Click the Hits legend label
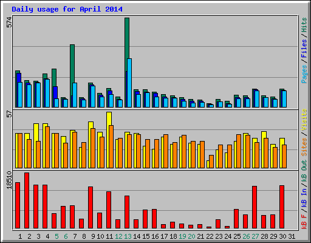The image size is (311, 243). click(304, 25)
